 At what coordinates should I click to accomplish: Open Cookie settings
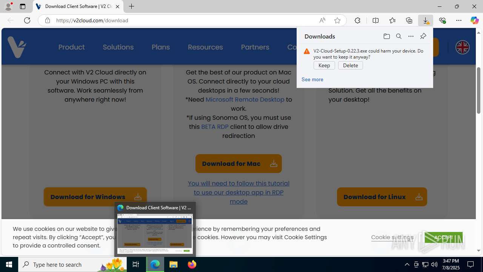392,237
